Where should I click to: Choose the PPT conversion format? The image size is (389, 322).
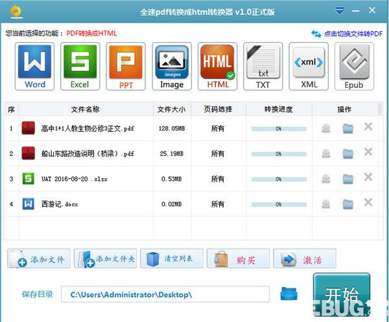126,67
